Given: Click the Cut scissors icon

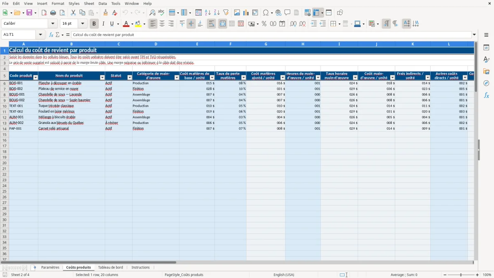Looking at the screenshot, I should tap(73, 13).
